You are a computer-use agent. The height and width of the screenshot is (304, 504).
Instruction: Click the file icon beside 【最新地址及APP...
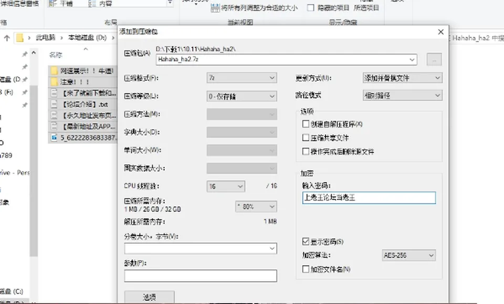pyautogui.click(x=54, y=127)
